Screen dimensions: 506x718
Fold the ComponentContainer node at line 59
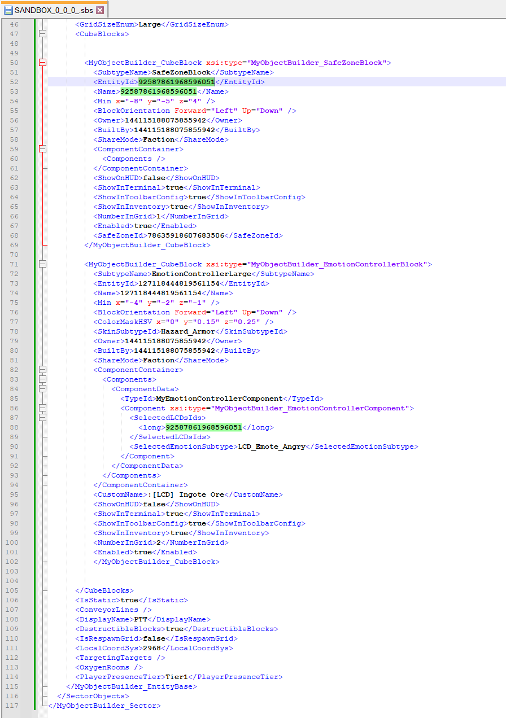42,149
